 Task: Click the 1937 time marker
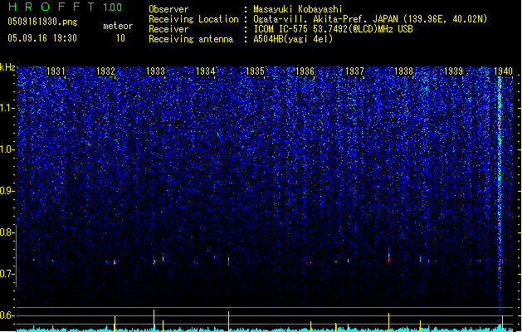tap(354, 71)
